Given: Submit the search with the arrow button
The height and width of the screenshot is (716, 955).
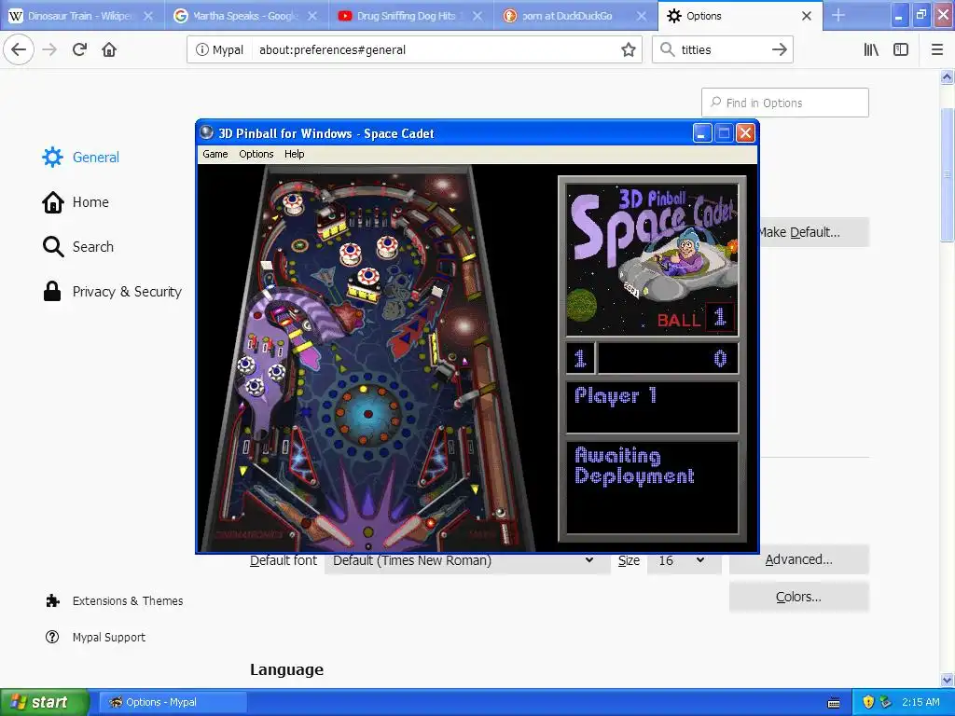Looking at the screenshot, I should (x=779, y=50).
